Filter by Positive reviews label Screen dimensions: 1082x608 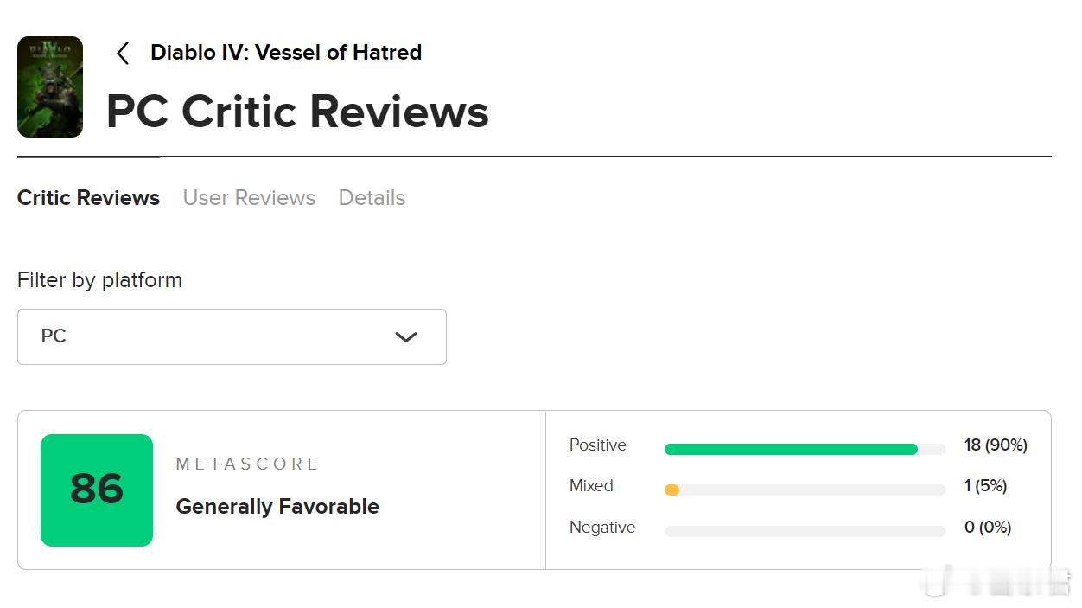[x=598, y=445]
